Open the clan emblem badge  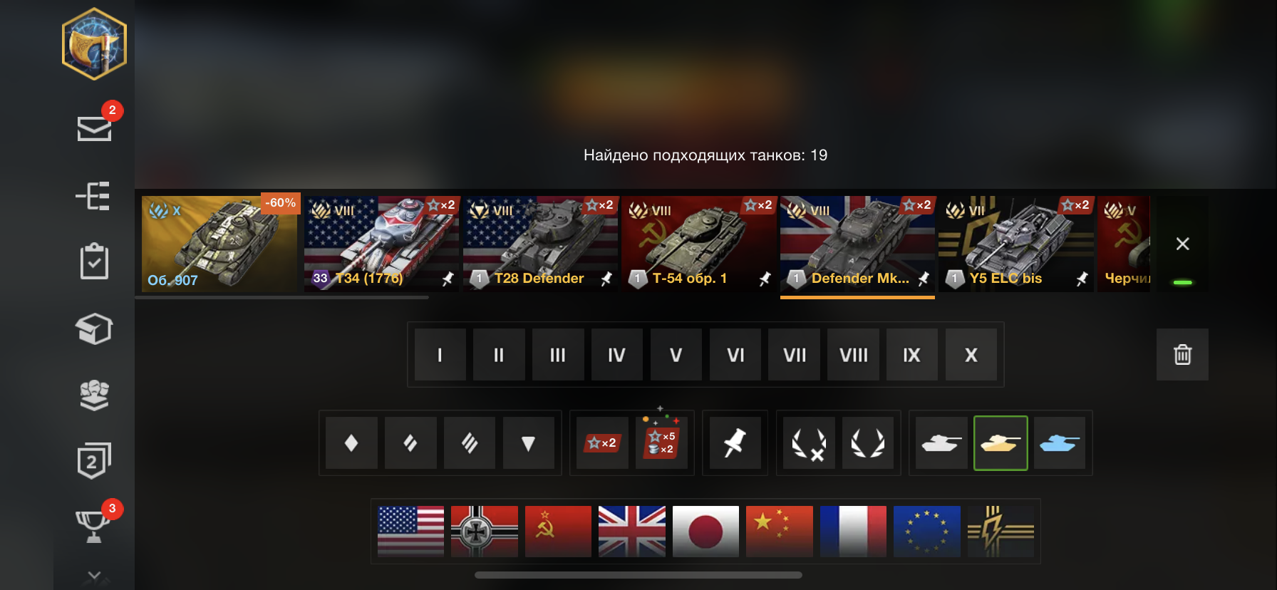[x=94, y=43]
